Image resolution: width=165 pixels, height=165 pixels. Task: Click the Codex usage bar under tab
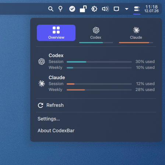96,43
